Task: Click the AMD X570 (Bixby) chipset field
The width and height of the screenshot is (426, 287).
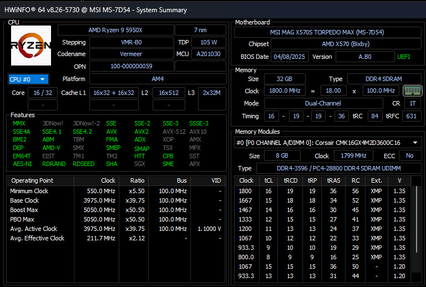Action: point(346,44)
